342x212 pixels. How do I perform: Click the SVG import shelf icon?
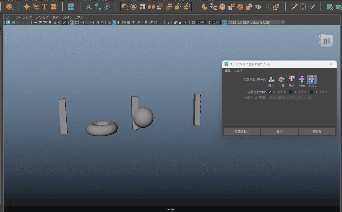pos(54,7)
